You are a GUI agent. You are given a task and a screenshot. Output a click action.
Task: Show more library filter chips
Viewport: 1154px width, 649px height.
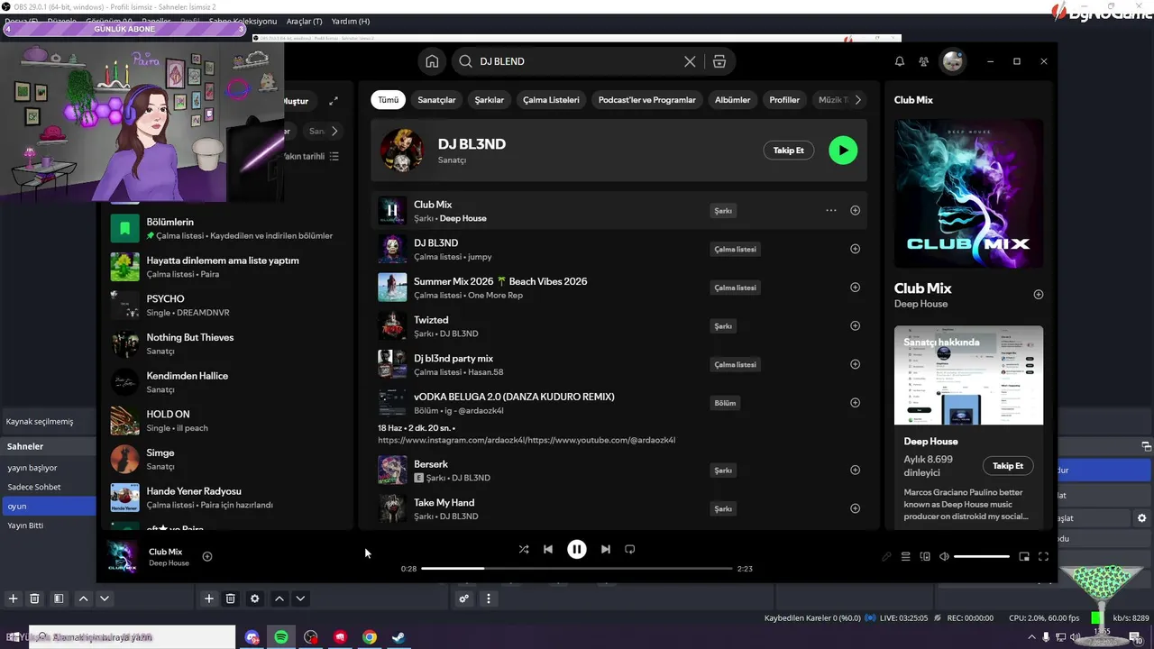click(334, 131)
